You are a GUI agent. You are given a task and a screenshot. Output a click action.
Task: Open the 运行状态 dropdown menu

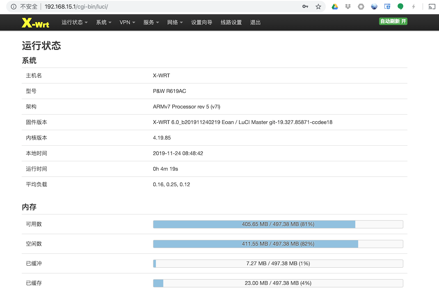pyautogui.click(x=74, y=22)
